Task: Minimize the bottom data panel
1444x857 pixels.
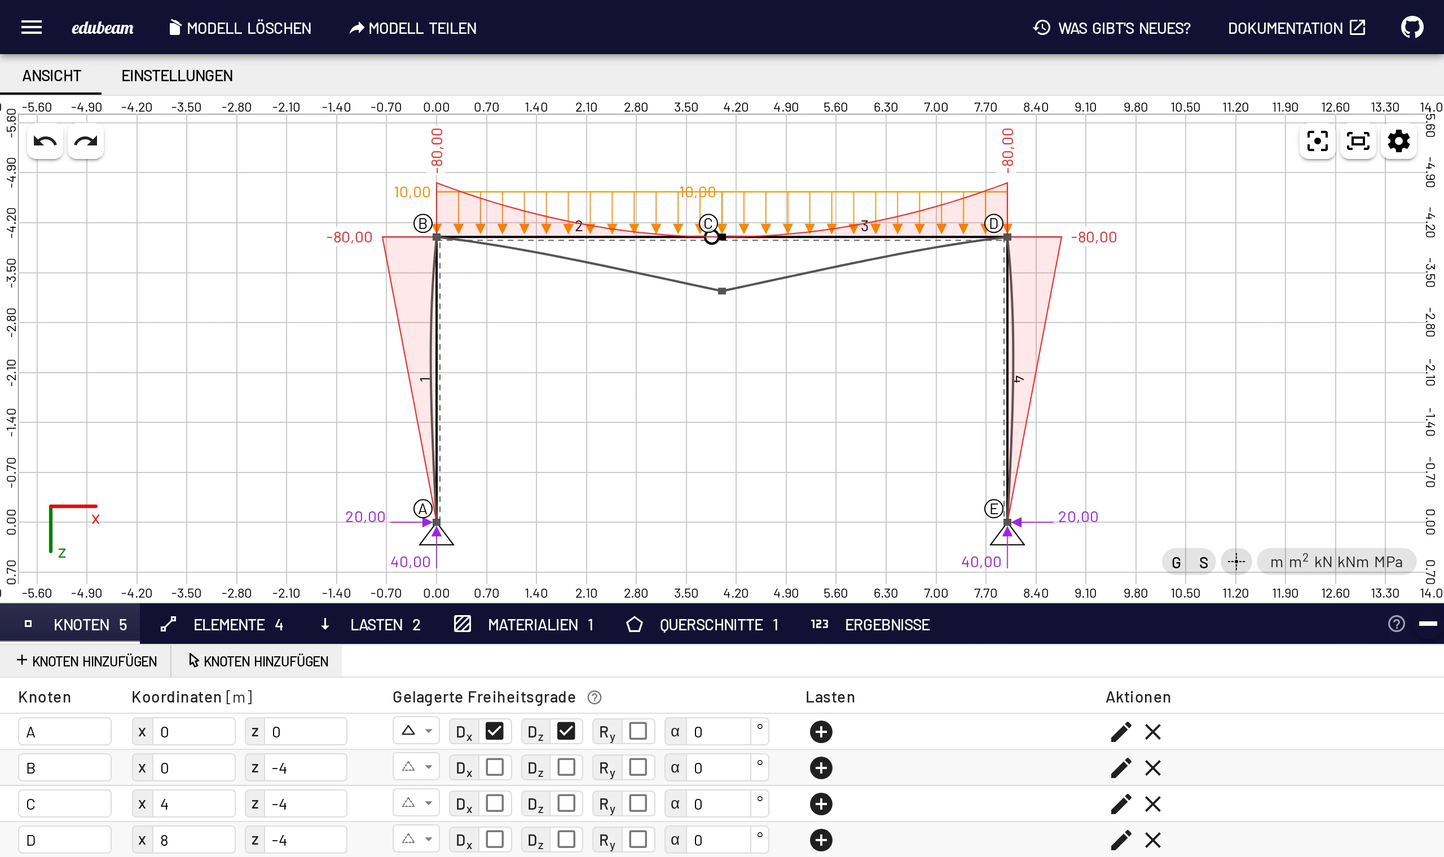Action: click(1428, 624)
